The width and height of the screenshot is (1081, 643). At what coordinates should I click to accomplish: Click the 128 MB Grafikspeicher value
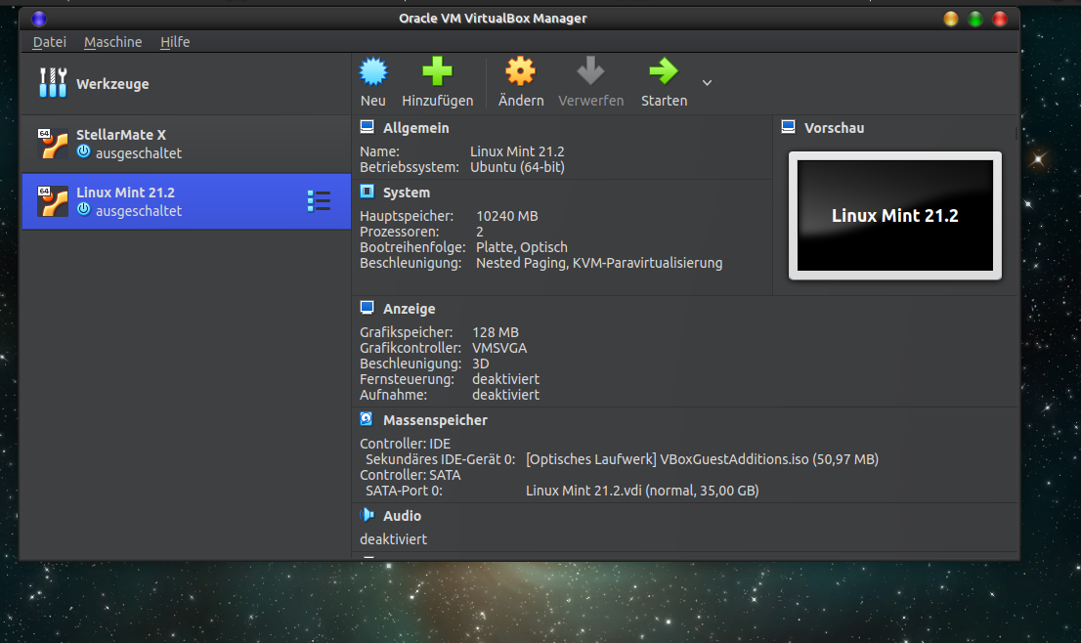pos(495,333)
